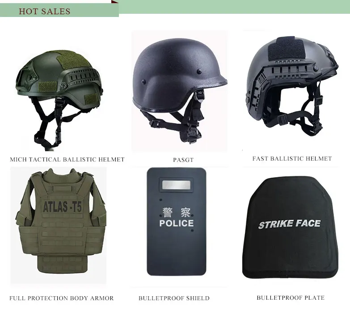350x310 pixels.
Task: Select the BULLETPROOF SHIELD caption
Action: coord(174,298)
